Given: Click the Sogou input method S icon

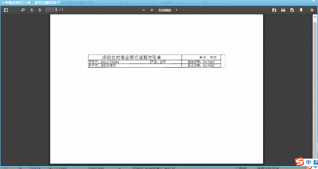Looking at the screenshot, I should [299, 162].
